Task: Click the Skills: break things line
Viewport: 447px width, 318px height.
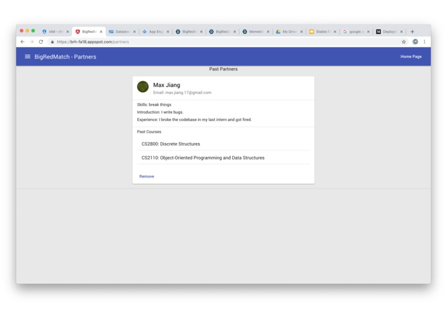Action: 154,105
